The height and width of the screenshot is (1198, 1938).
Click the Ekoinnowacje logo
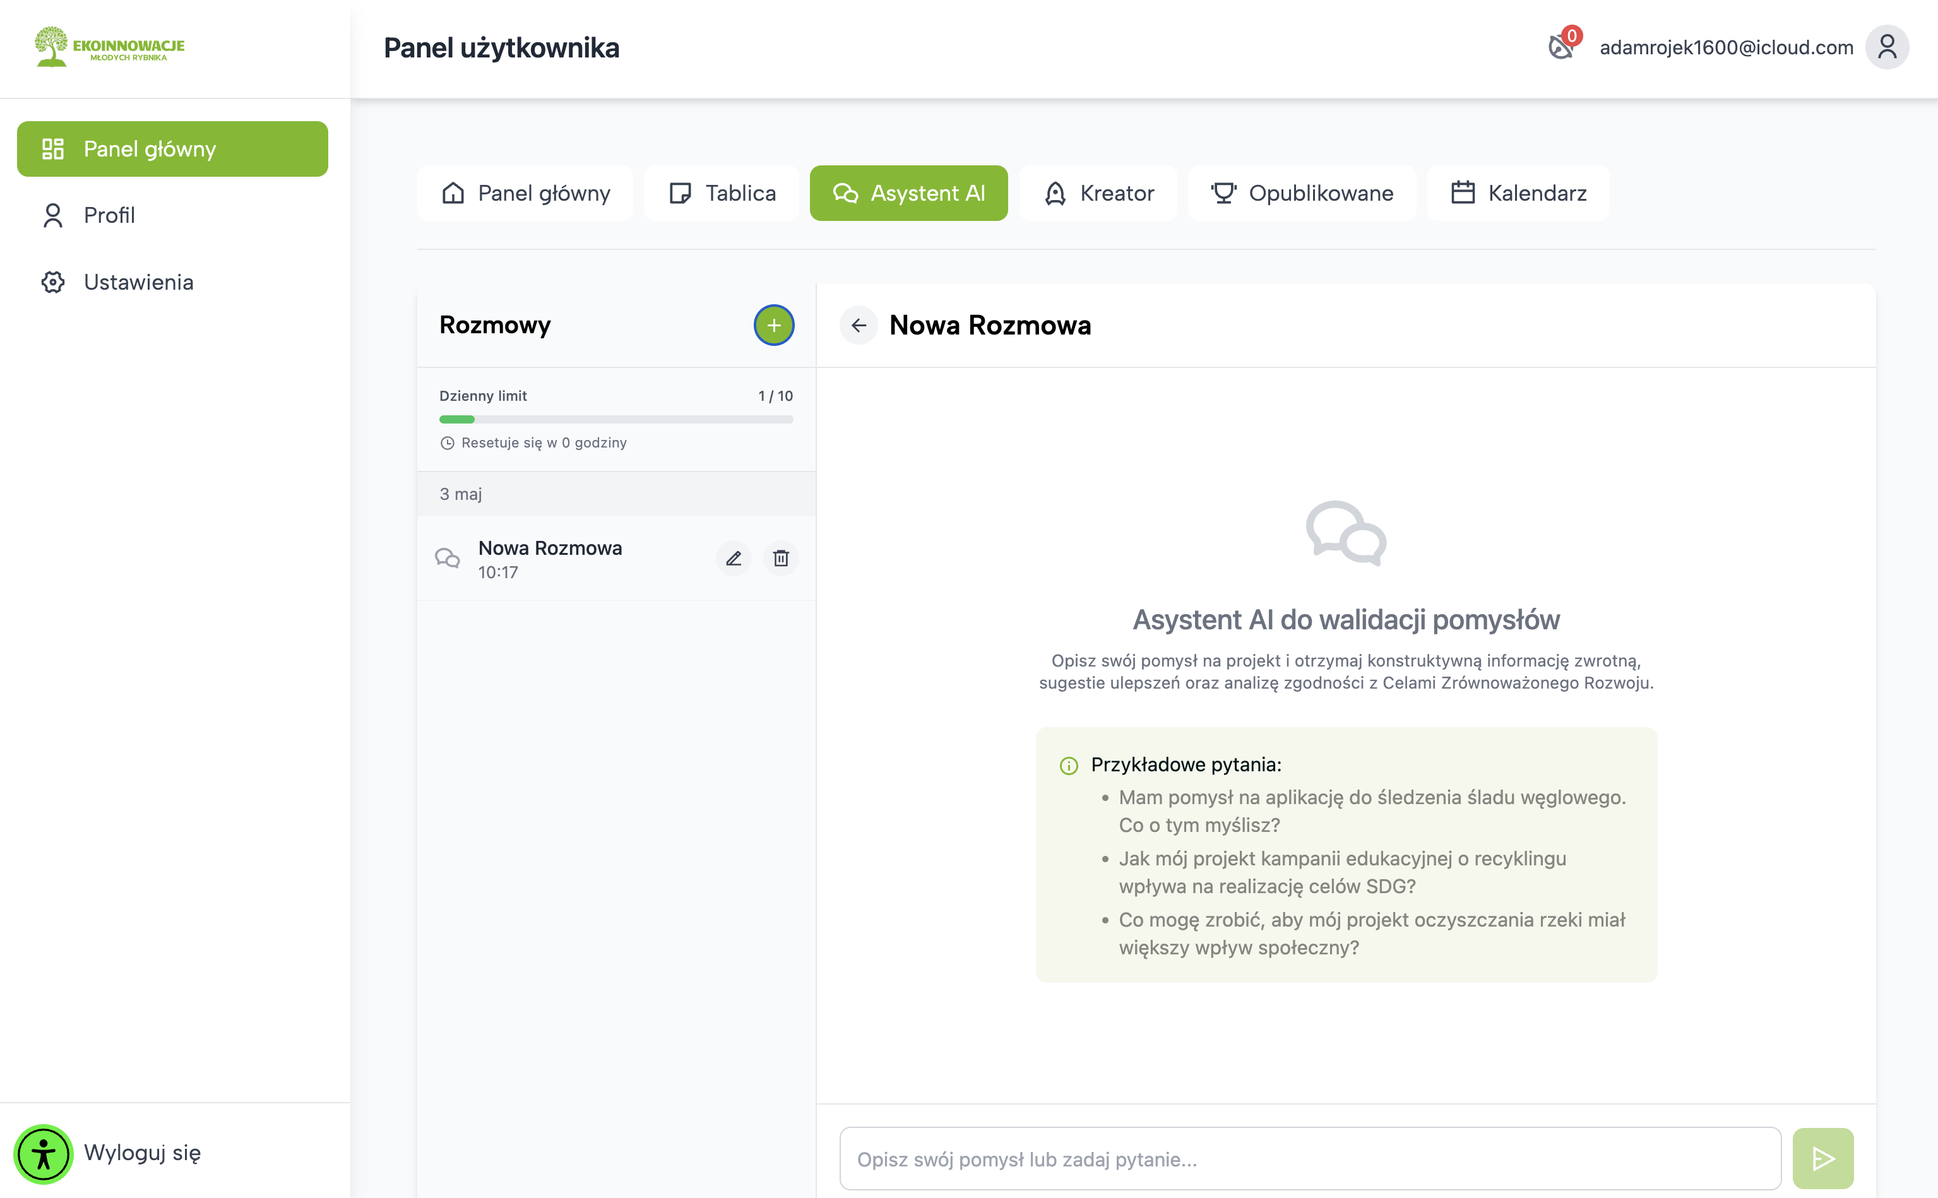tap(109, 47)
